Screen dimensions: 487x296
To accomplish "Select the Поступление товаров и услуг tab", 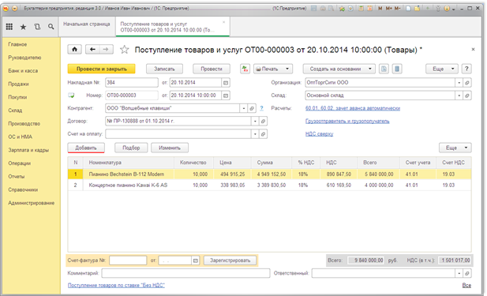I will [x=173, y=27].
